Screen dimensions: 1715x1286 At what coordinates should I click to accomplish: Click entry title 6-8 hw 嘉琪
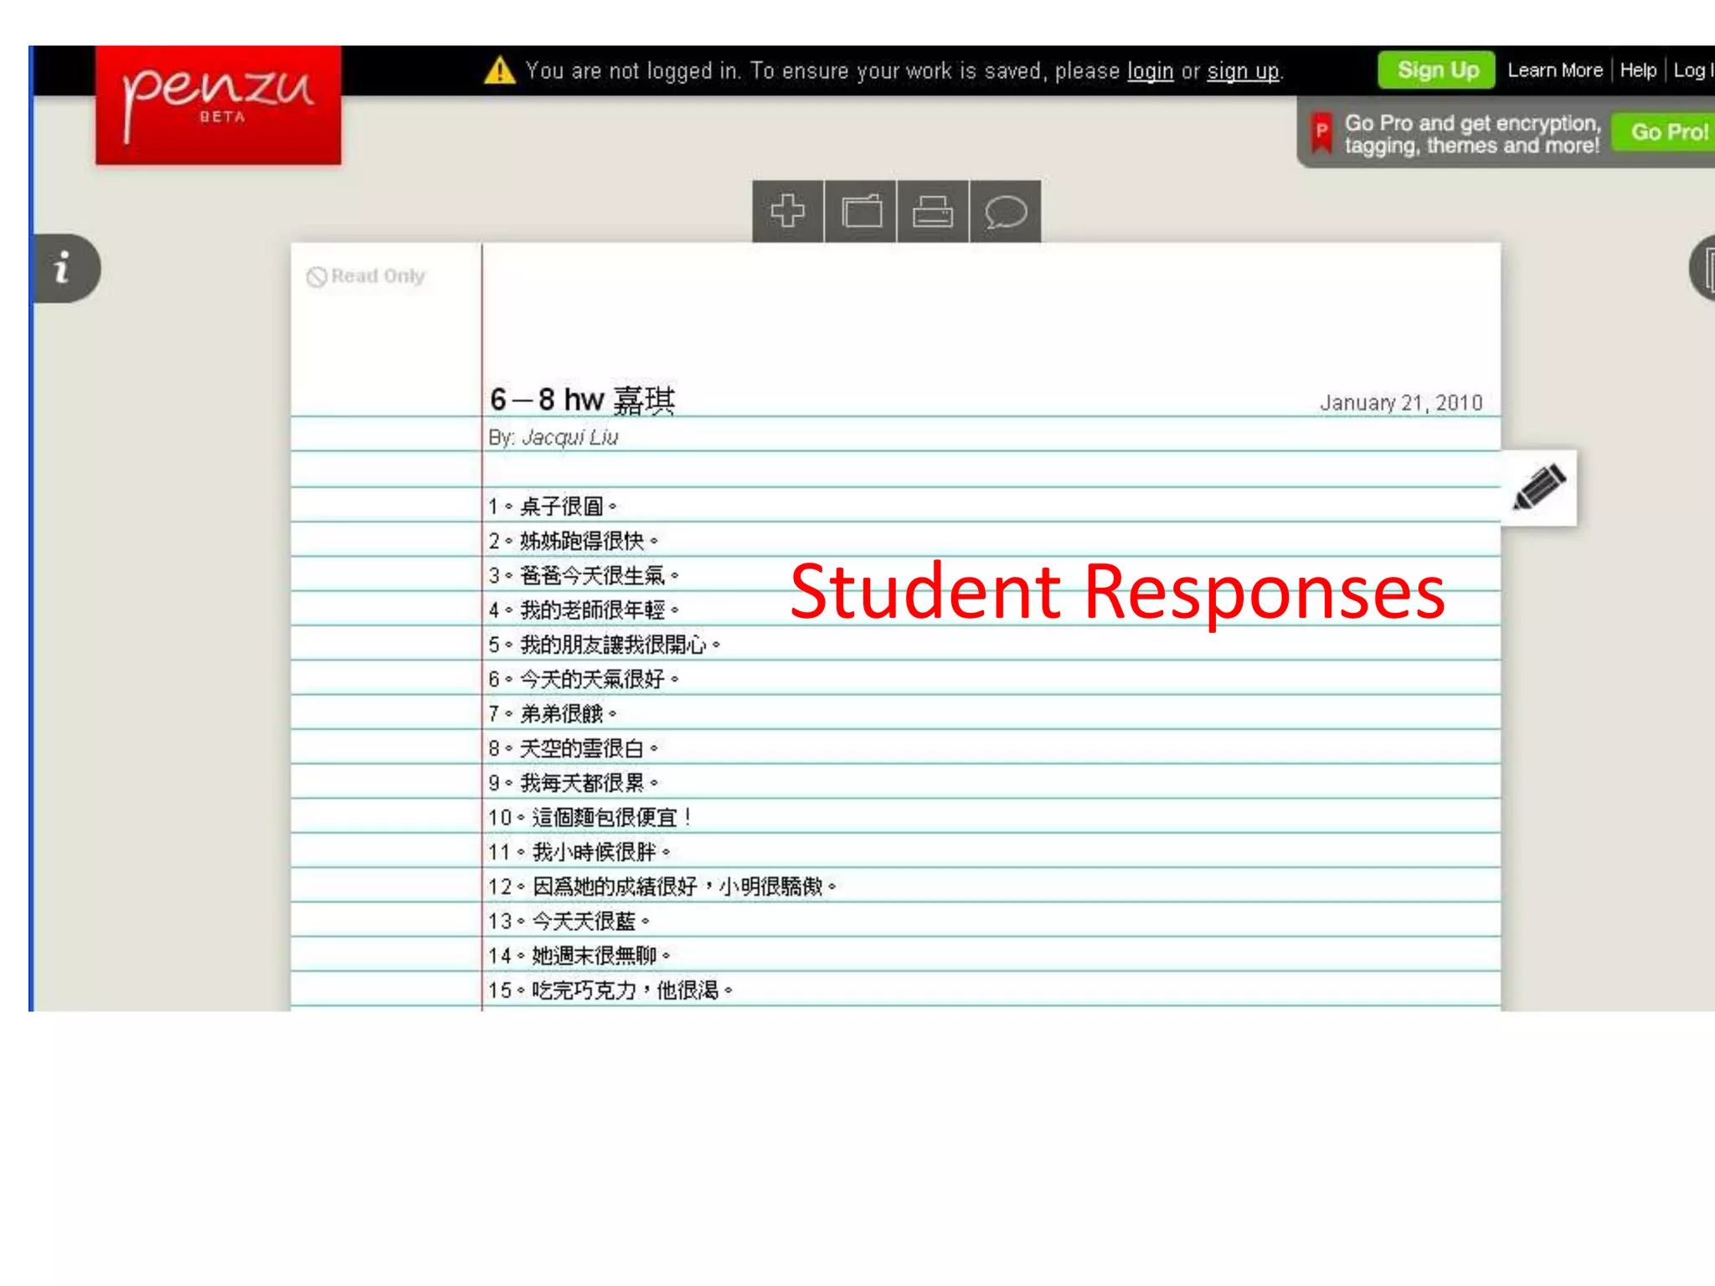coord(583,399)
